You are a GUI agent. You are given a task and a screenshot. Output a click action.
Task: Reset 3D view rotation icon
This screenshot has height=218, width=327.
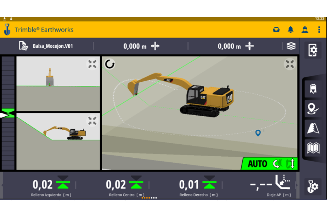pyautogui.click(x=110, y=64)
